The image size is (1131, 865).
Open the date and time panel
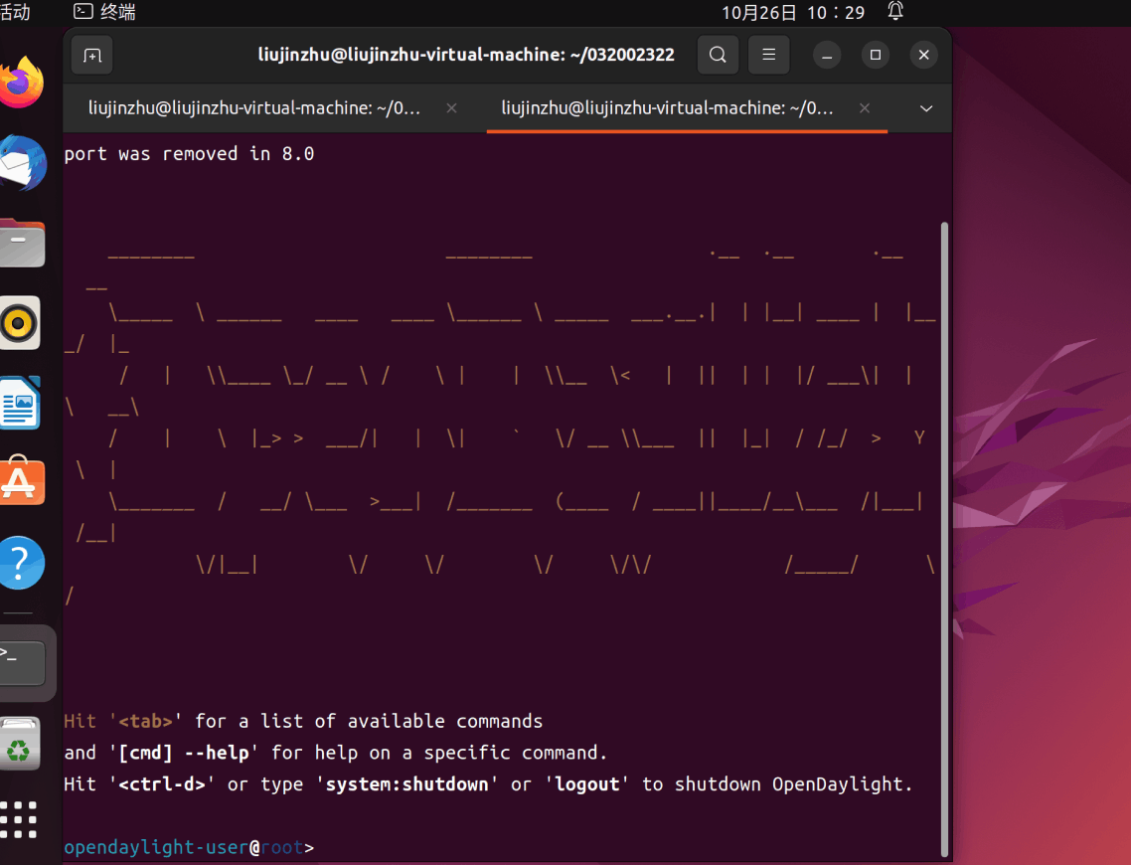click(793, 12)
